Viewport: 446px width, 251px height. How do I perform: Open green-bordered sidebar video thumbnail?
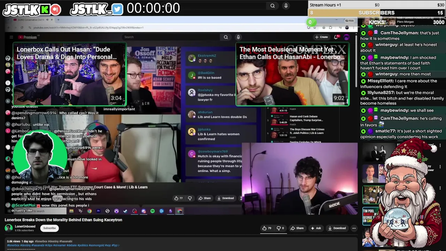[x=373, y=195]
